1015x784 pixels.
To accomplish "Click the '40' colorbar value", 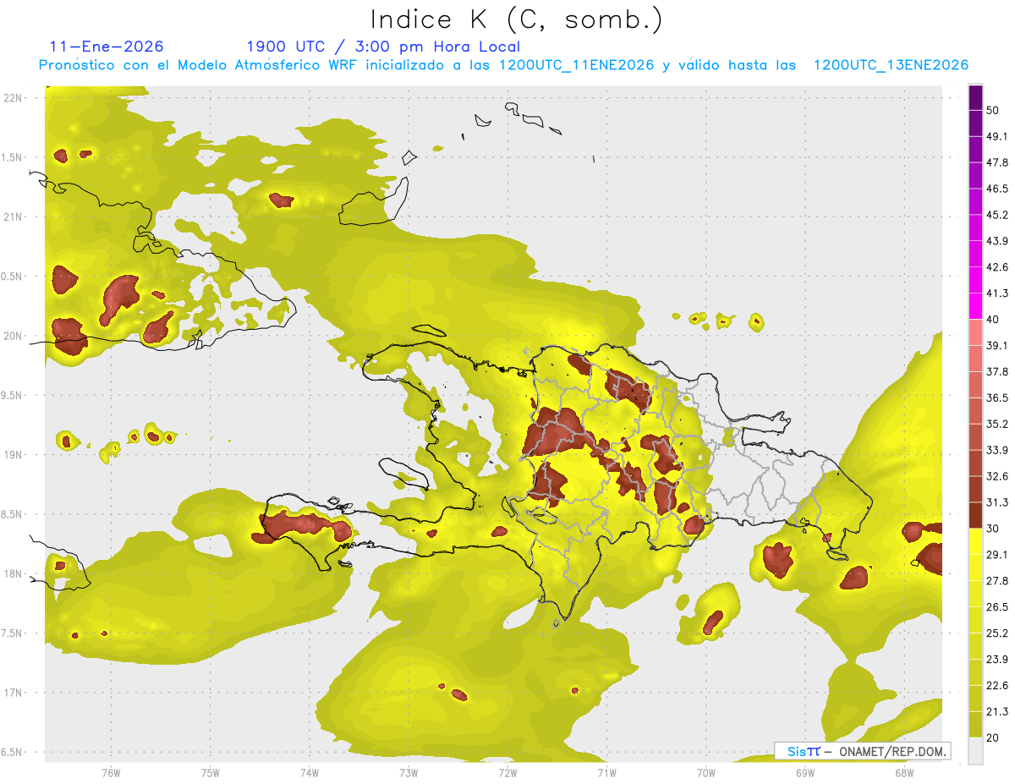I will coord(993,320).
